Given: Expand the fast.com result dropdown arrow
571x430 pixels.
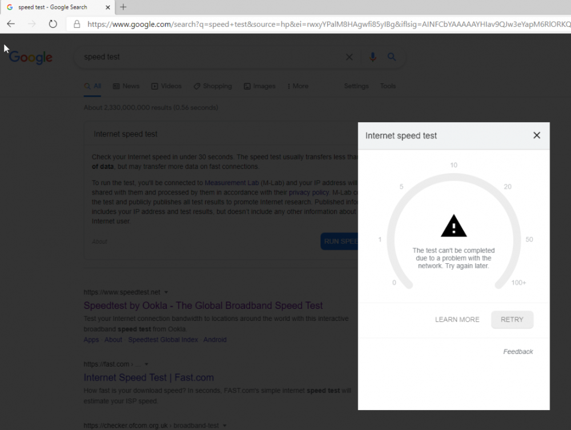Looking at the screenshot, I should coord(146,364).
